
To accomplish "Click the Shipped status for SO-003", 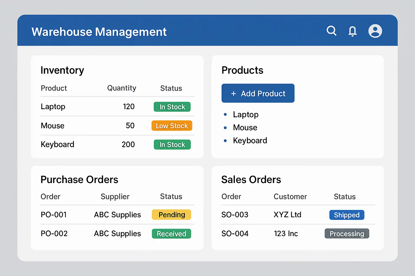I will coord(347,215).
